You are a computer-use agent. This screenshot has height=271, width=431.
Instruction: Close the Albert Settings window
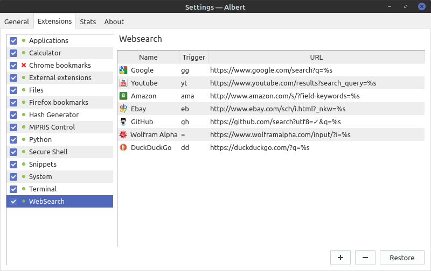[422, 6]
